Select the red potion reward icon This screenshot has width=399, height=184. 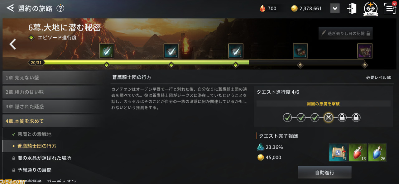pos(358,152)
